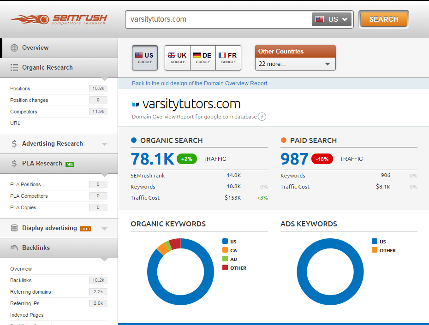Click the SEMrush rank 14.0K value
The height and width of the screenshot is (325, 429).
pyautogui.click(x=234, y=175)
